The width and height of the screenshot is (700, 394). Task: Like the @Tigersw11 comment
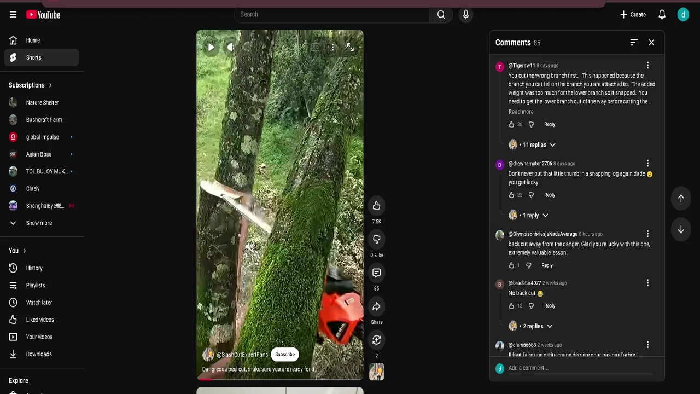coord(511,125)
